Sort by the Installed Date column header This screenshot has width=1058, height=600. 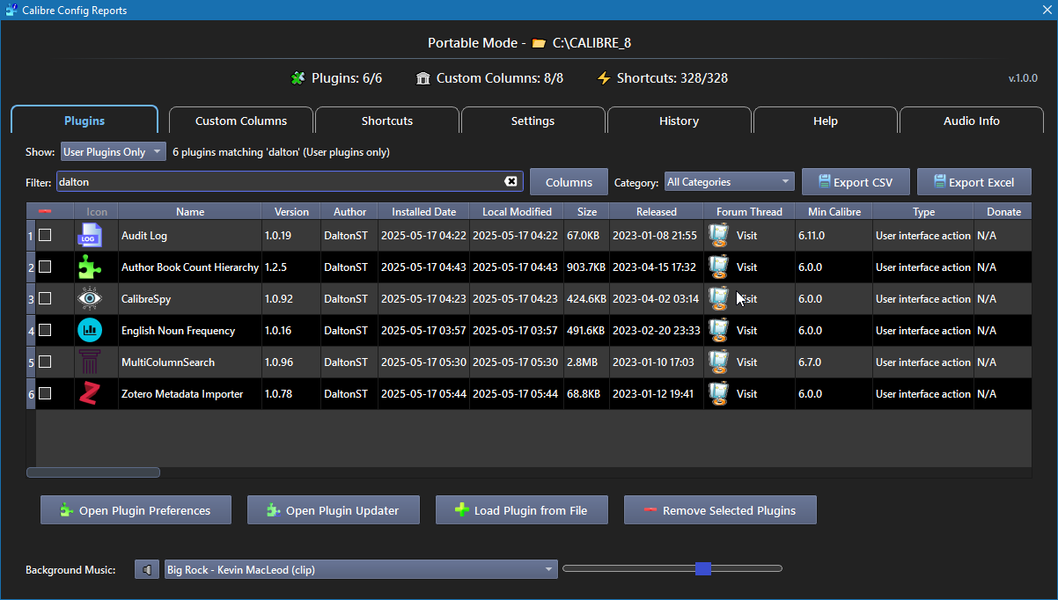click(424, 211)
